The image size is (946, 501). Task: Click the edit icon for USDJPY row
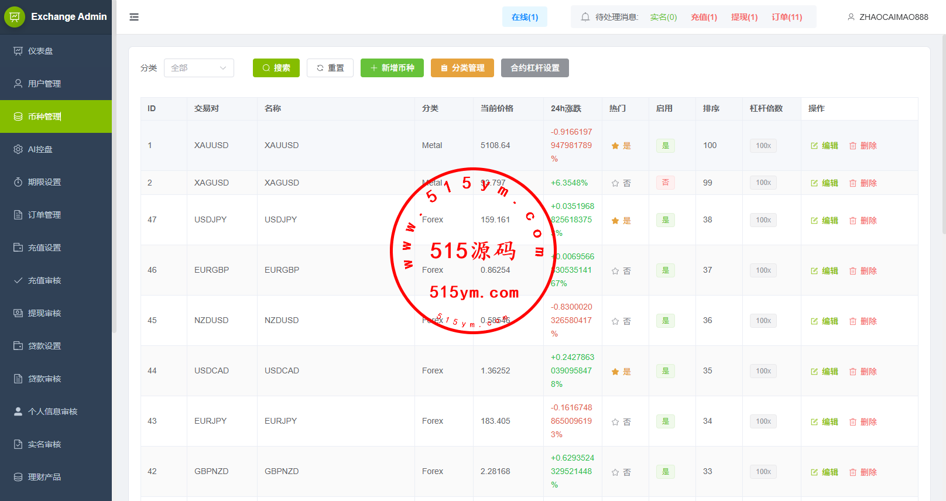coord(814,221)
